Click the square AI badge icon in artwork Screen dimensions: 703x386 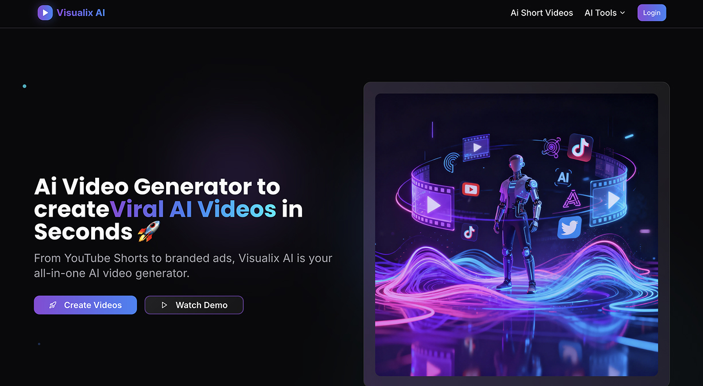[x=563, y=177]
